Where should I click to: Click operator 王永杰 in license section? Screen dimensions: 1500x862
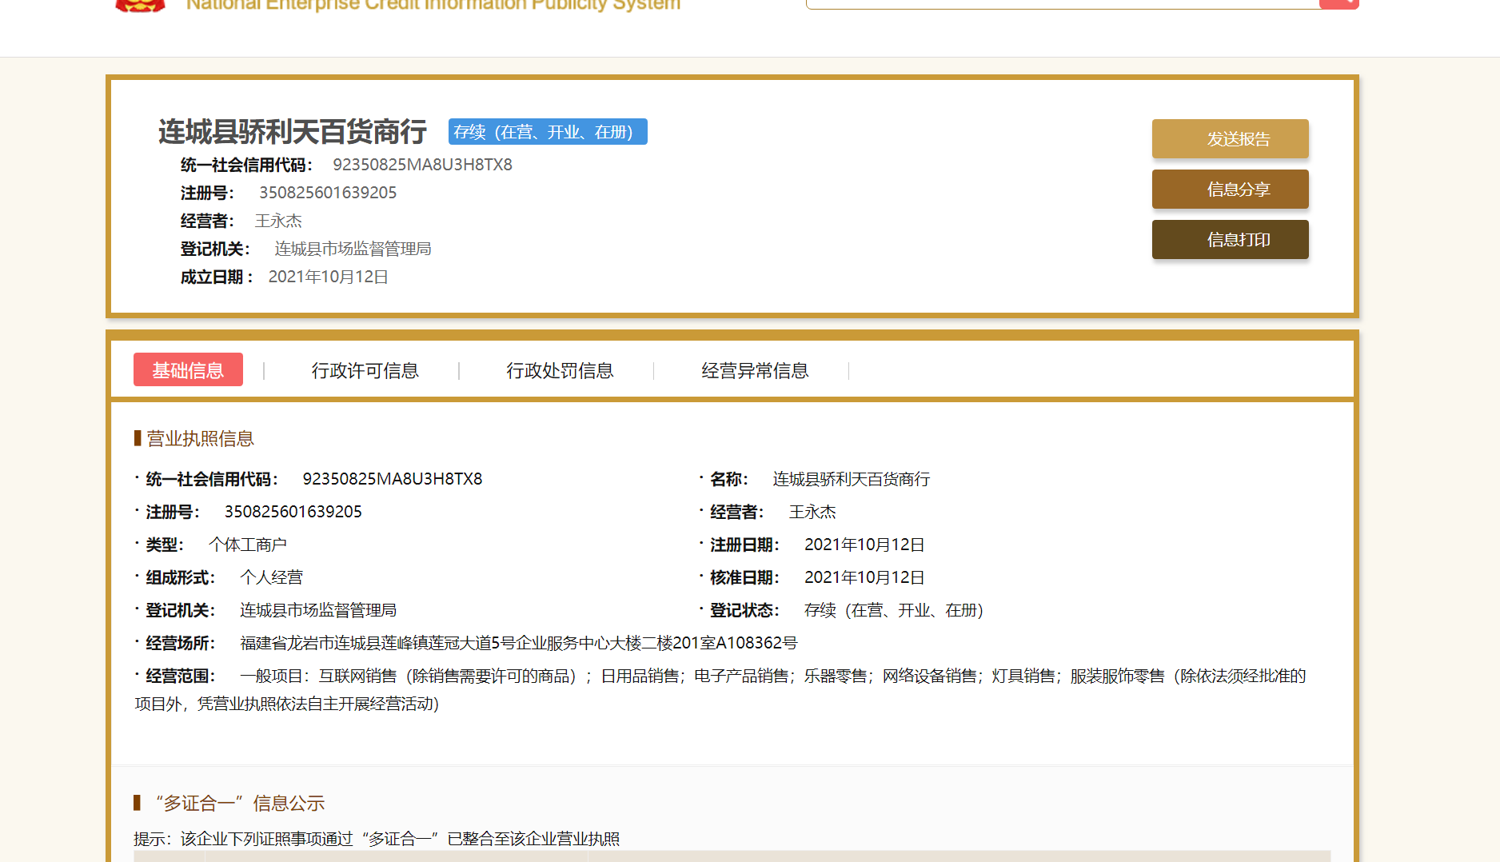(812, 512)
